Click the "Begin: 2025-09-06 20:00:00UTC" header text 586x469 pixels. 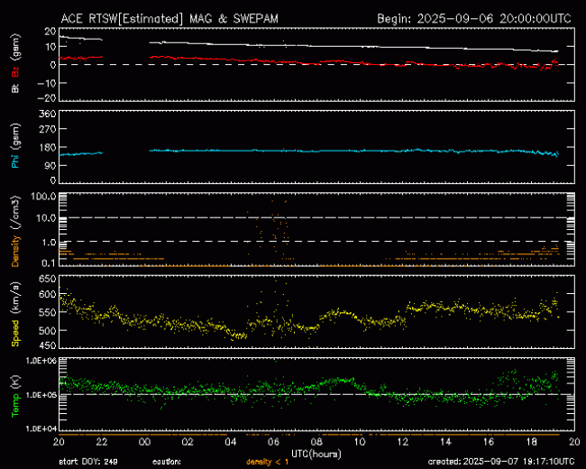pos(474,19)
